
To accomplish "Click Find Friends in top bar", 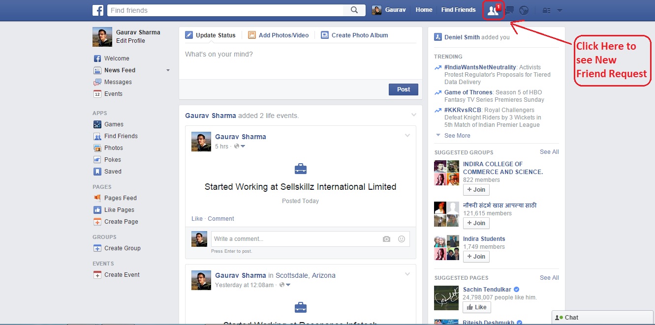I will [x=458, y=10].
